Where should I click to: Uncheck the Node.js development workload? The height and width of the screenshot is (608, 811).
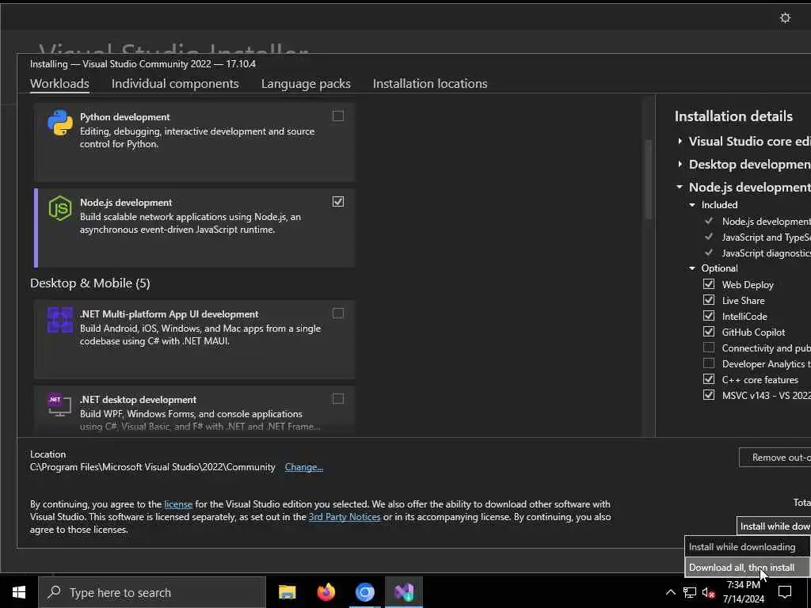pos(337,202)
